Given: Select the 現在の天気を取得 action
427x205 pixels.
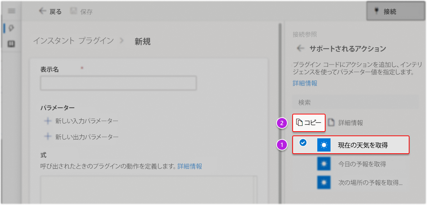Looking at the screenshot, I should pyautogui.click(x=351, y=145).
